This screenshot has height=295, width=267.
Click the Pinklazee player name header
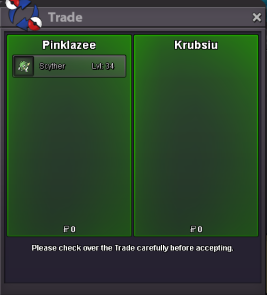[69, 45]
